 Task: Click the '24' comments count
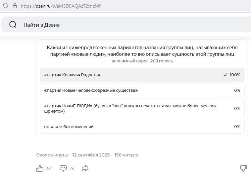tap(72, 168)
